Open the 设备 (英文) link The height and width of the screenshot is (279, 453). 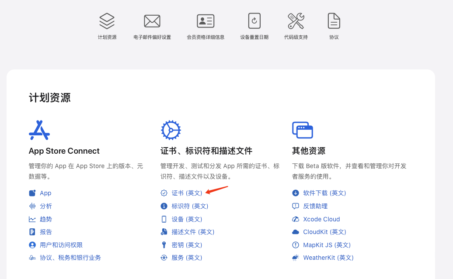point(187,219)
